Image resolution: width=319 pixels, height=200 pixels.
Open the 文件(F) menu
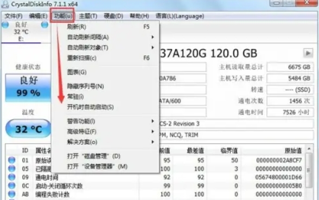(x=14, y=16)
